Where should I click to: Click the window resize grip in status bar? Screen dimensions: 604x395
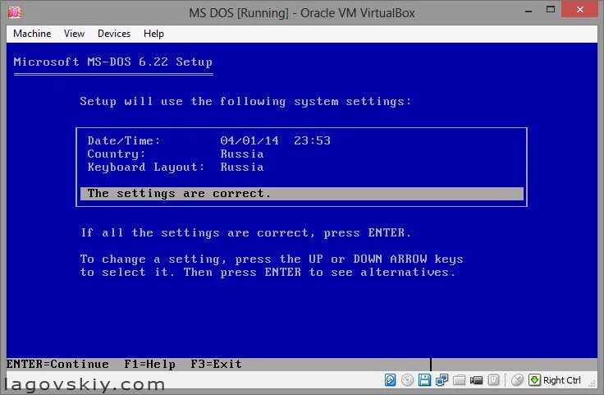coord(593,383)
